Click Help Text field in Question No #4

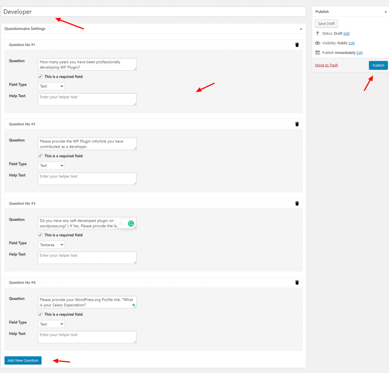(x=87, y=337)
